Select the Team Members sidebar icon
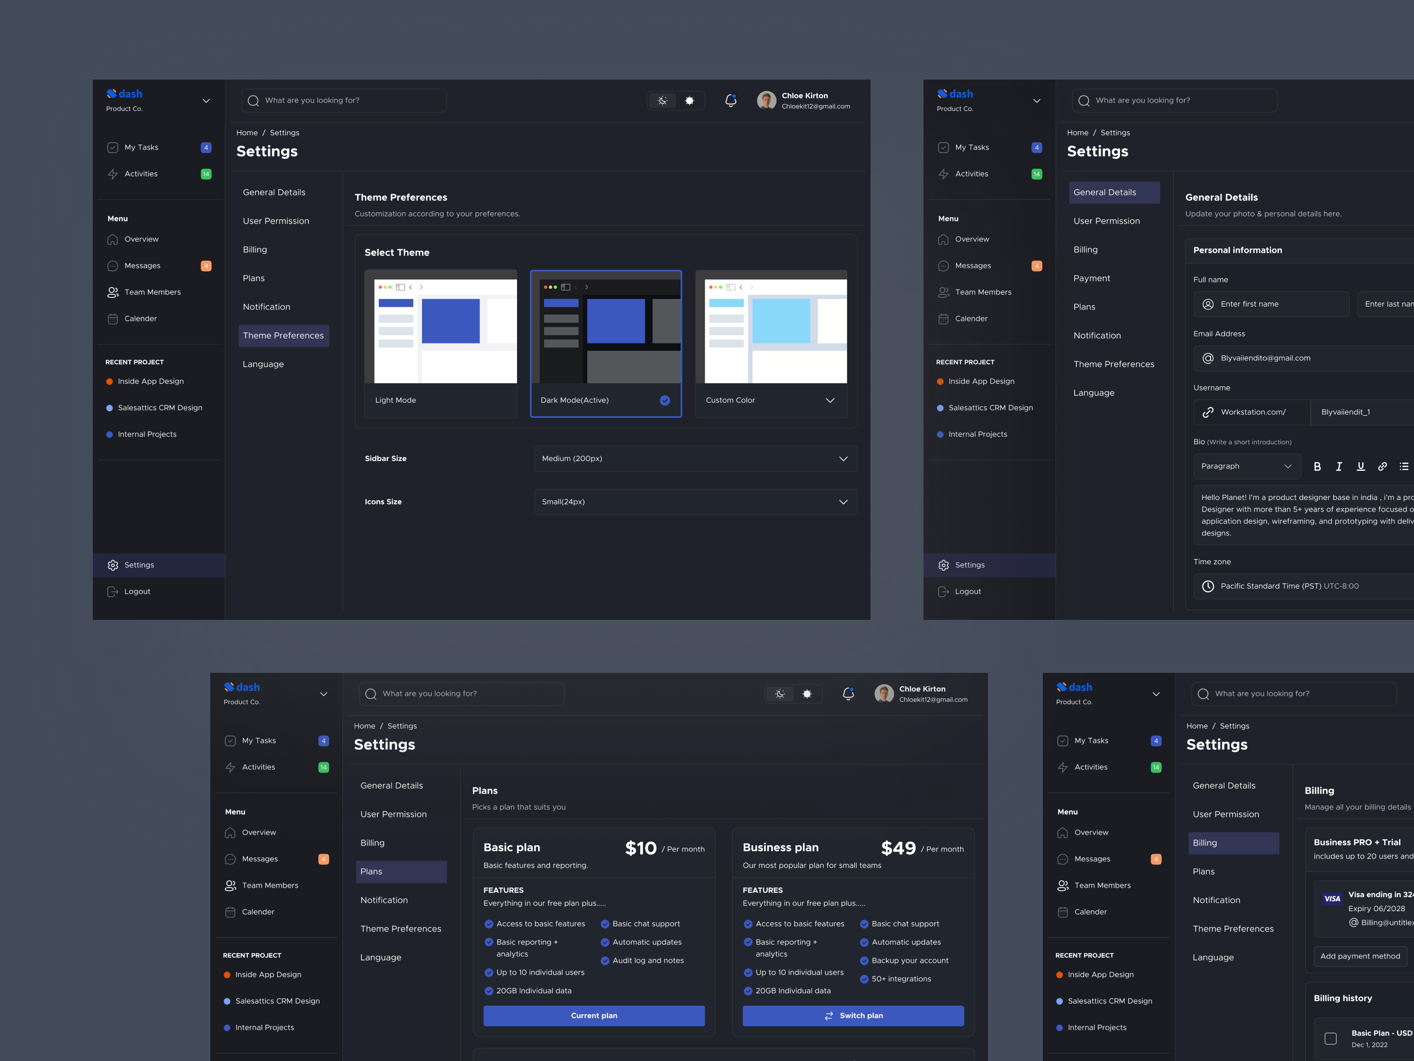The height and width of the screenshot is (1061, 1414). tap(113, 292)
